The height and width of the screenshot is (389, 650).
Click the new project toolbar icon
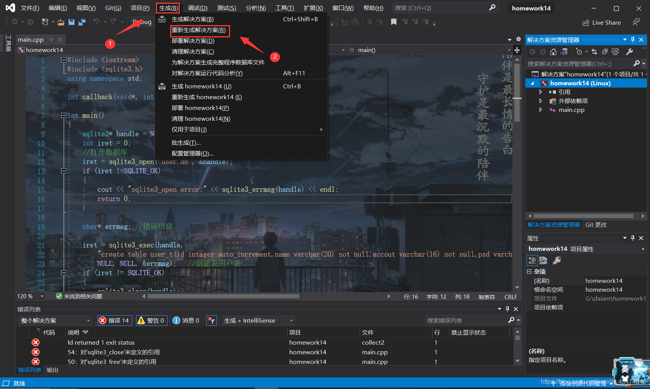(45, 22)
